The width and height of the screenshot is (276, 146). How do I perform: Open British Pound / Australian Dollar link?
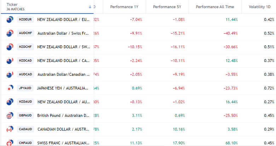pos(64,116)
